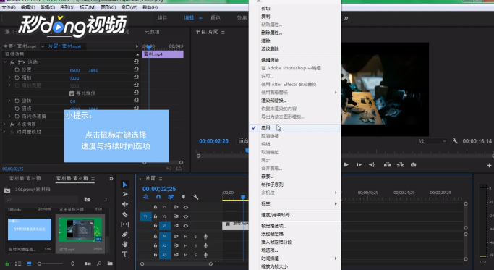Toggle position stopwatch animation
Image resolution: width=494 pixels, height=270 pixels.
(x=17, y=69)
